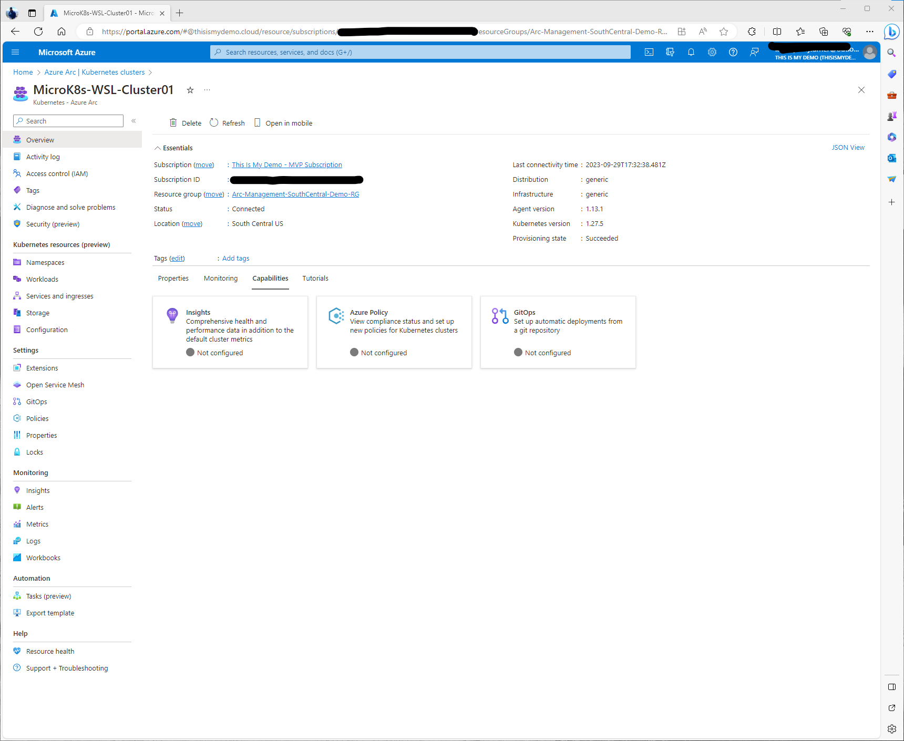Image resolution: width=904 pixels, height=741 pixels.
Task: Collapse the left navigation sidebar
Action: click(x=133, y=121)
